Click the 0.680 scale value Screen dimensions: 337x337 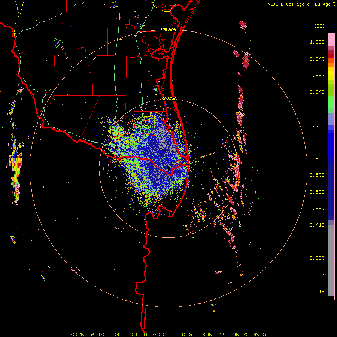[x=317, y=142]
